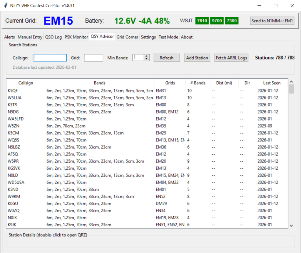
Task: Open the PSK Monitor tab
Action: [76, 37]
